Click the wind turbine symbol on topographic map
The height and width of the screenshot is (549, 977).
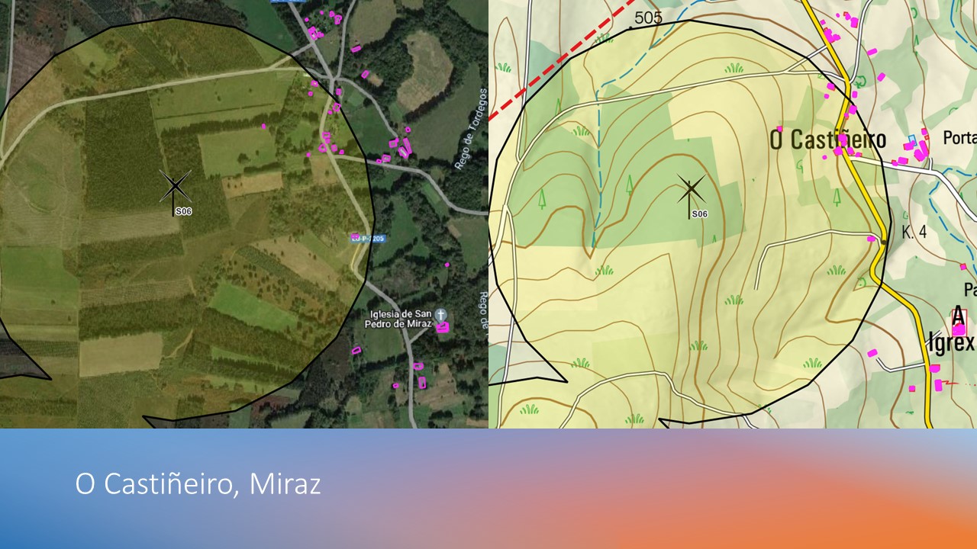(691, 188)
